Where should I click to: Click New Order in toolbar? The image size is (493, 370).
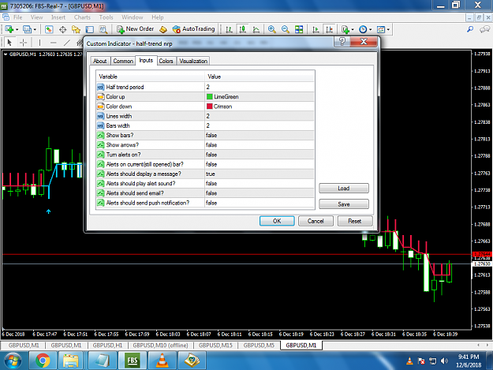point(135,29)
